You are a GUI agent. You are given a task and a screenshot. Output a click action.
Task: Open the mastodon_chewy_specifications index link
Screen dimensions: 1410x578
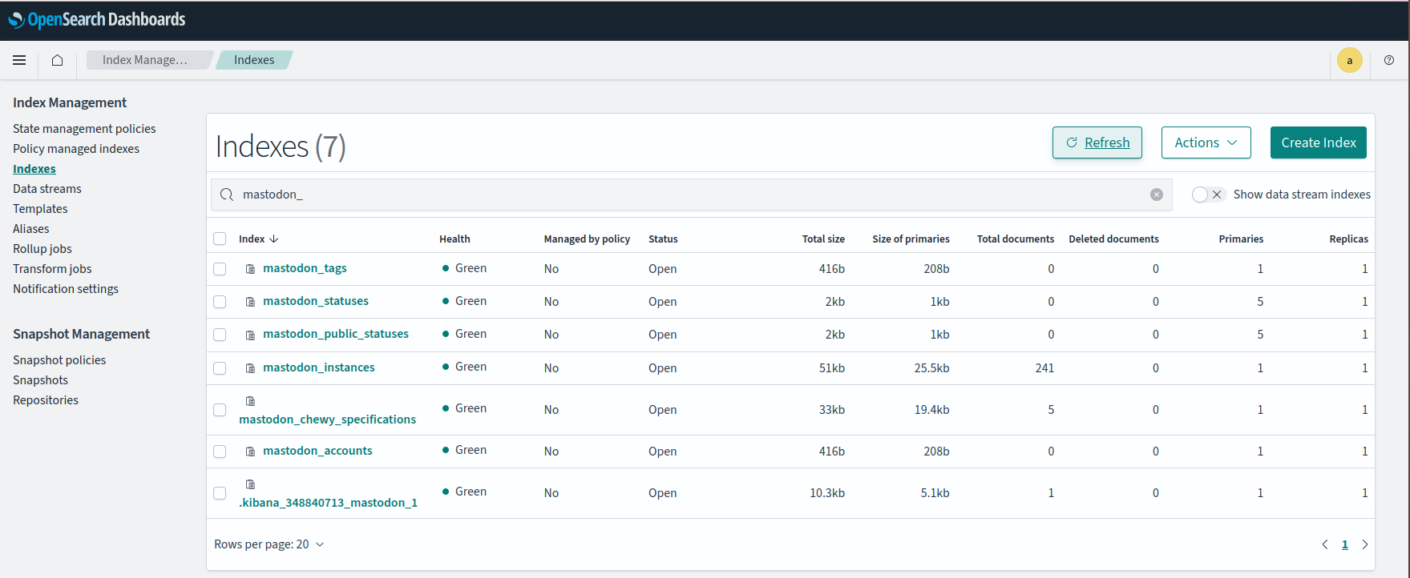point(328,419)
